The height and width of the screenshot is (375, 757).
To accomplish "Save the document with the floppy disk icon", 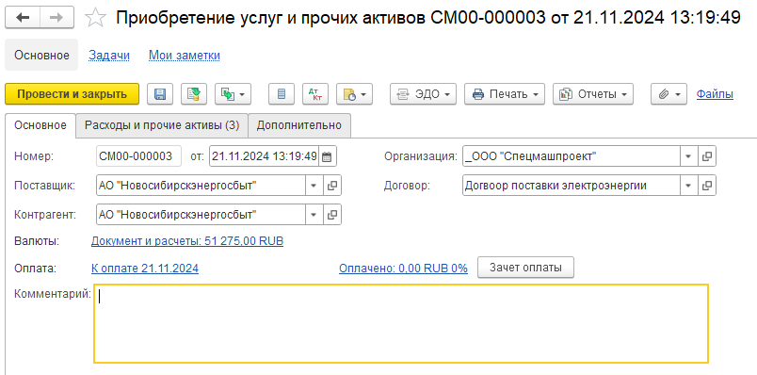I will point(160,94).
